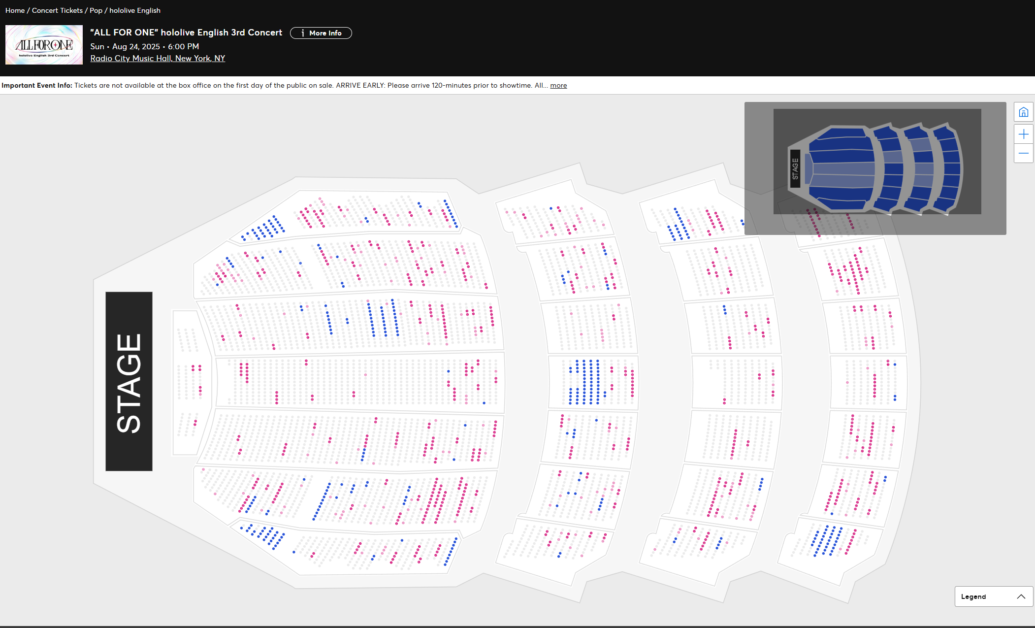The width and height of the screenshot is (1035, 628).
Task: Click the STAGE label in the minimap
Action: pyautogui.click(x=795, y=168)
